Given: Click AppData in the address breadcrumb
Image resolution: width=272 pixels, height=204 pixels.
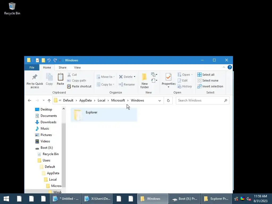Looking at the screenshot, I should coord(85,100).
